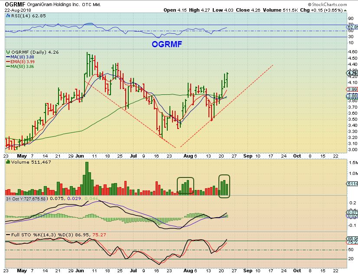Select the 'Low 4.03' value
This screenshot has width=358, height=274.
pyautogui.click(x=223, y=10)
